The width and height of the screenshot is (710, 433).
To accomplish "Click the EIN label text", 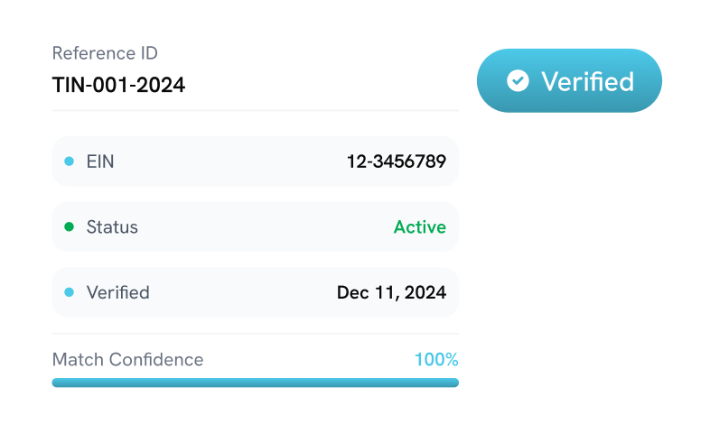I will (100, 161).
